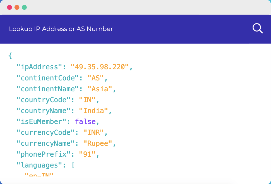Image resolution: width=271 pixels, height=184 pixels.
Task: Click the opening curly brace of JSON
Action: (x=10, y=56)
